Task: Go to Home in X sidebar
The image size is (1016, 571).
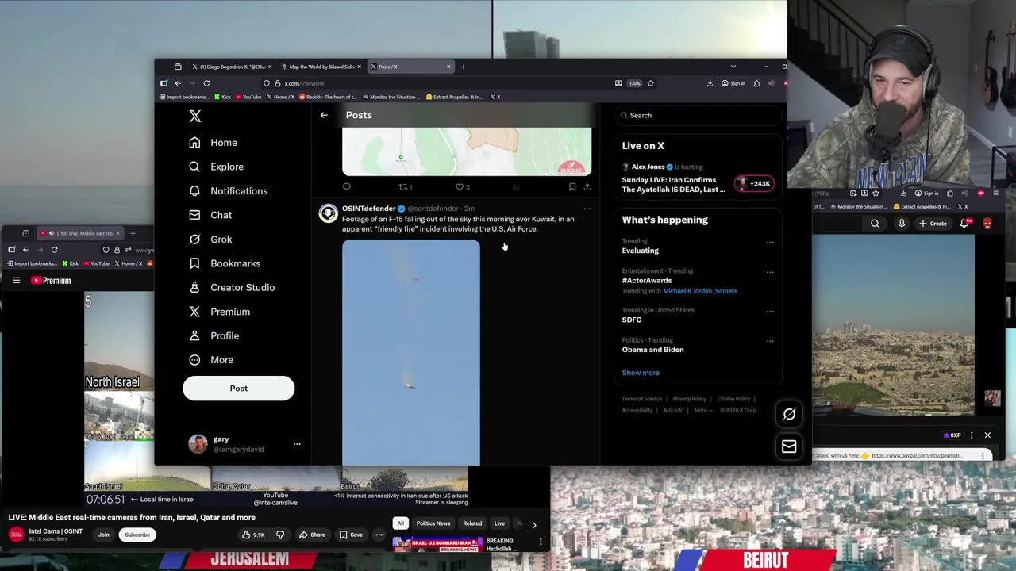Action: tap(213, 143)
